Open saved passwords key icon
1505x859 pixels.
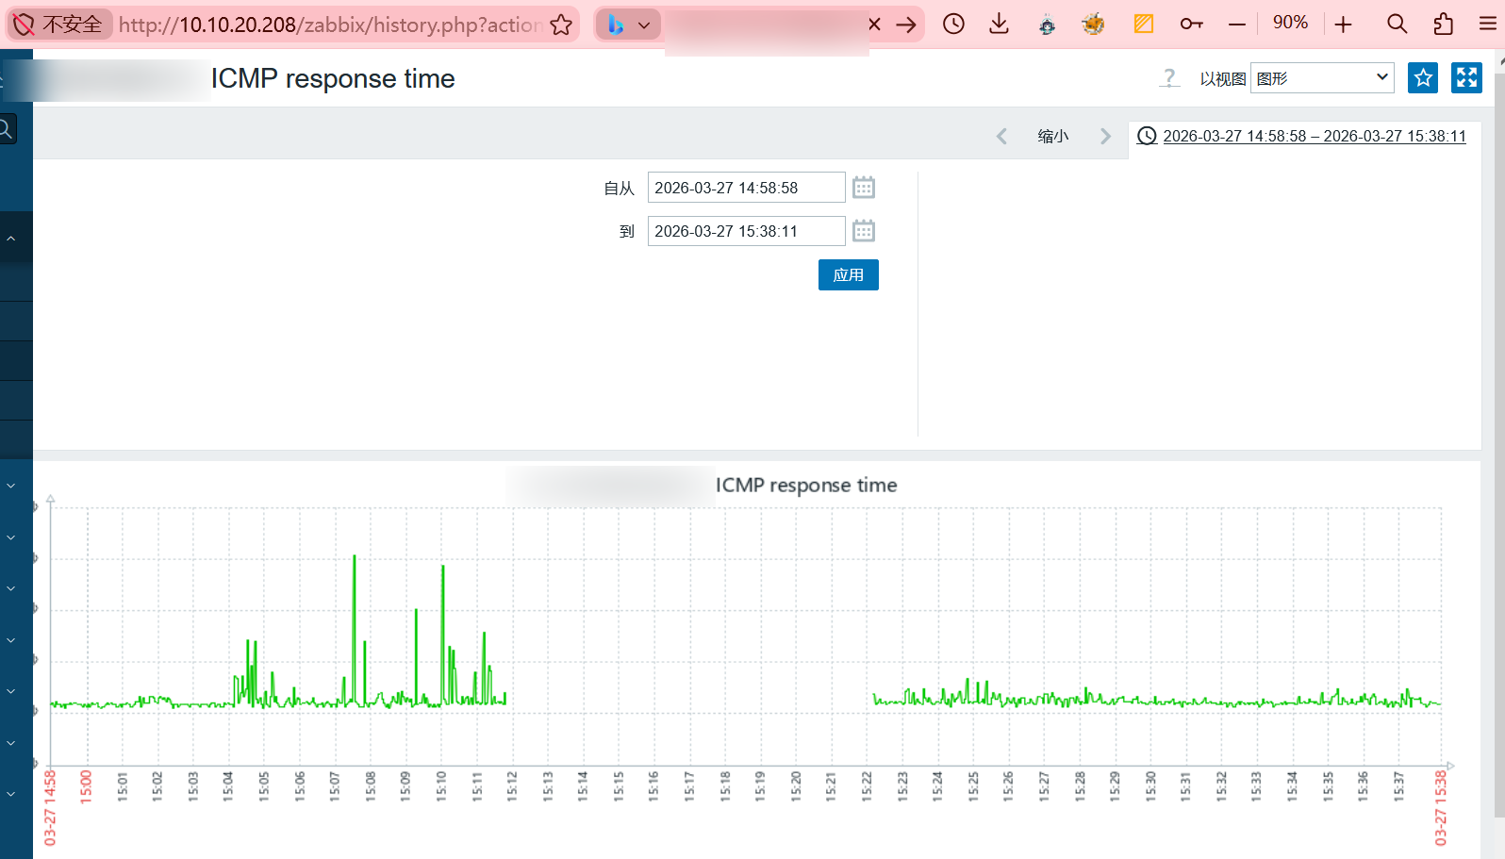tap(1191, 25)
